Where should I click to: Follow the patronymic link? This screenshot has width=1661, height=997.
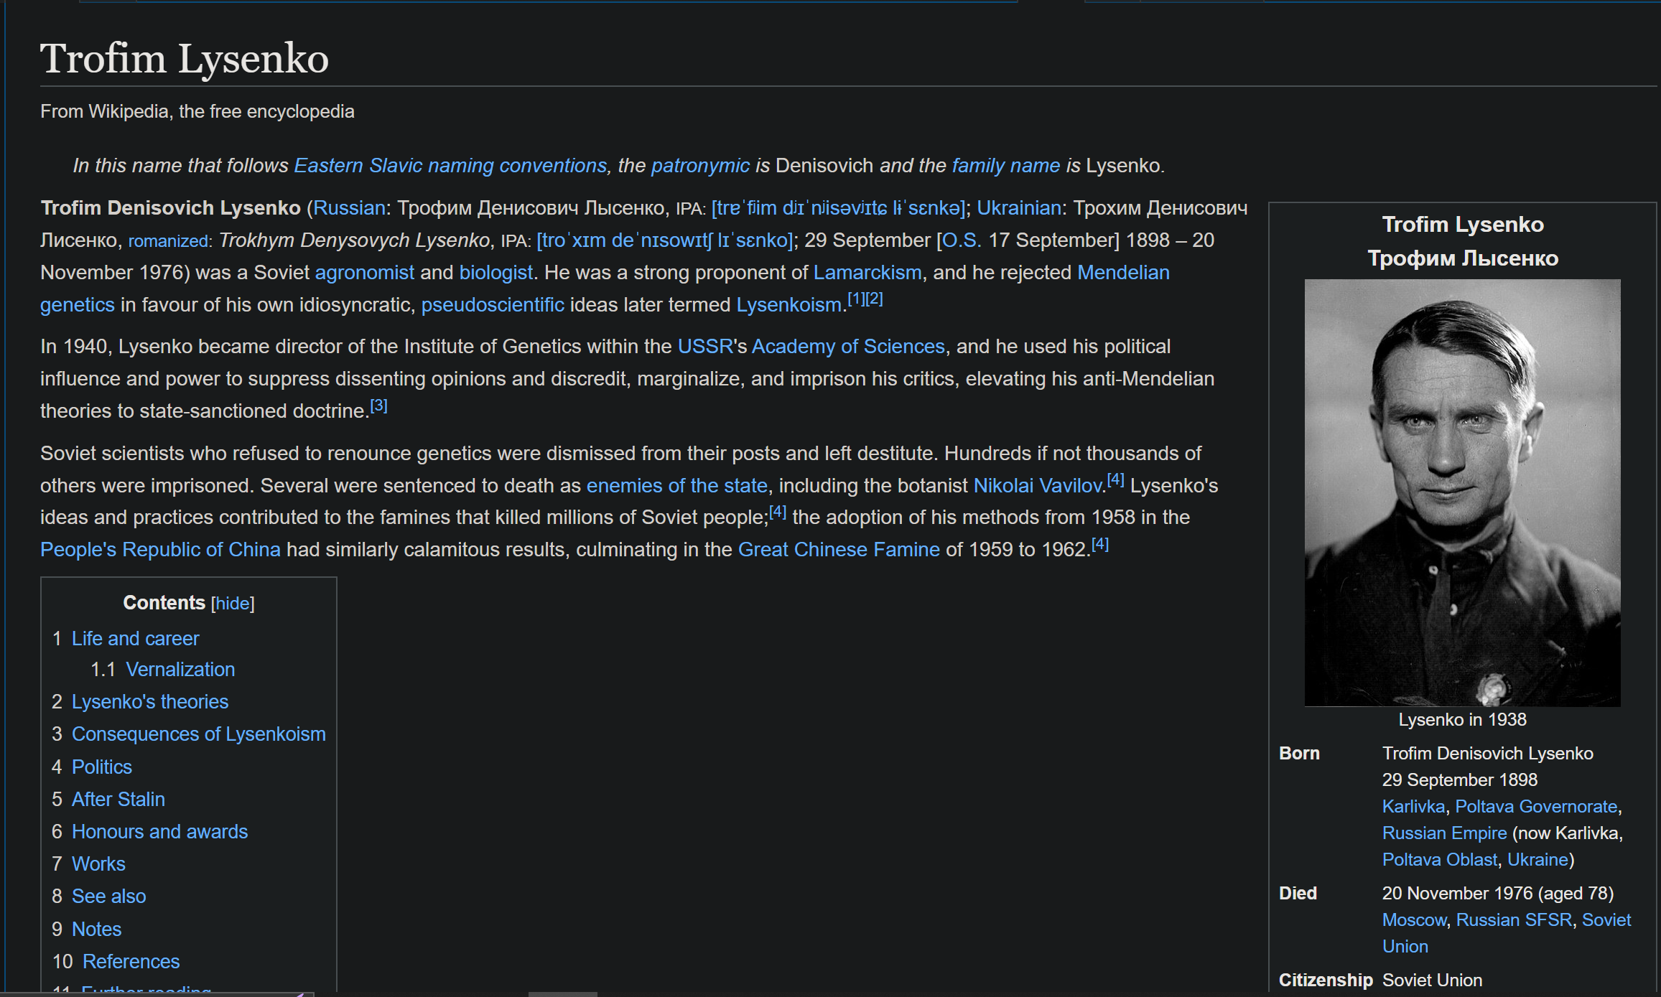coord(700,166)
